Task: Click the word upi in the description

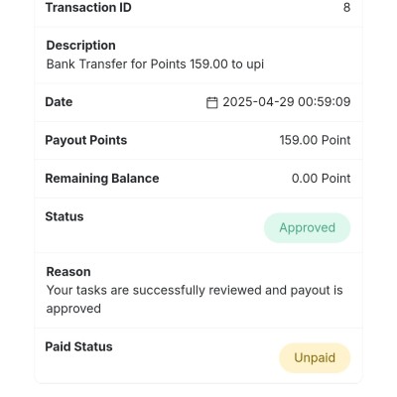Action: [255, 65]
